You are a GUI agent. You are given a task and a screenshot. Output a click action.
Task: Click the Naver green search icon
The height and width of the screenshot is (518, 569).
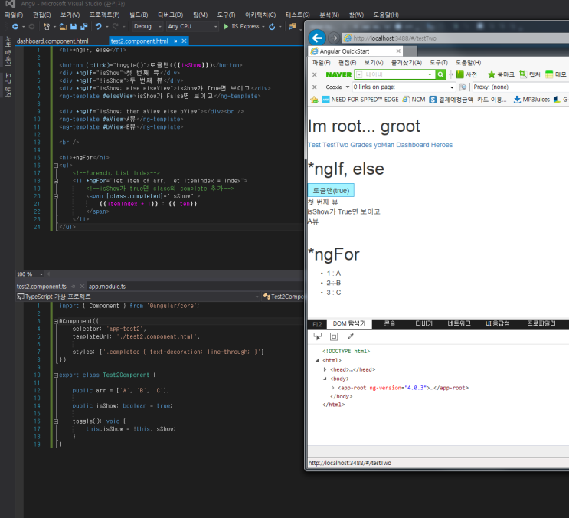pos(440,74)
